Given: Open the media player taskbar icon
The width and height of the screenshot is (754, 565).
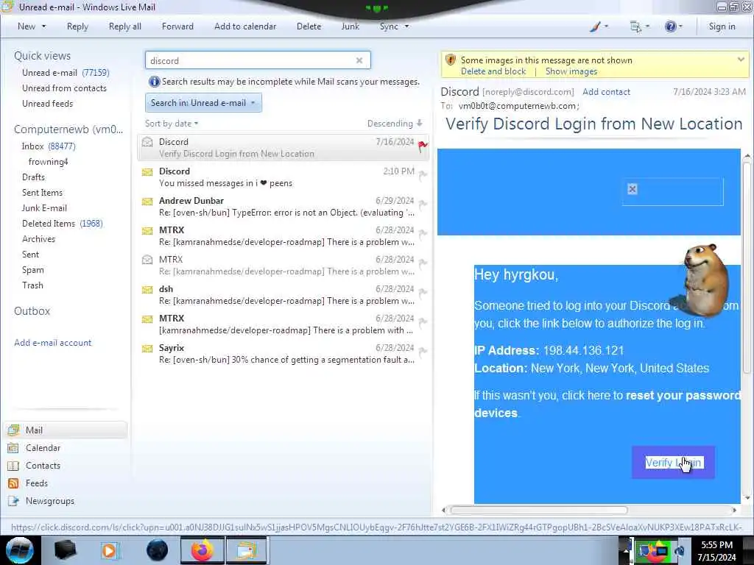Looking at the screenshot, I should point(109,550).
